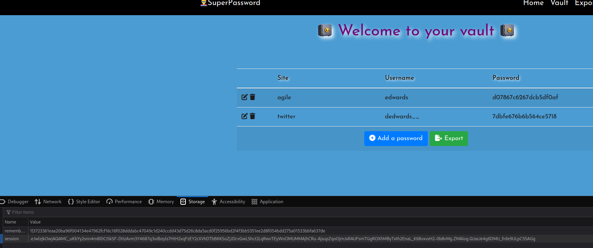This screenshot has width=593, height=248.
Task: Open the Vault navbar link
Action: [x=559, y=3]
